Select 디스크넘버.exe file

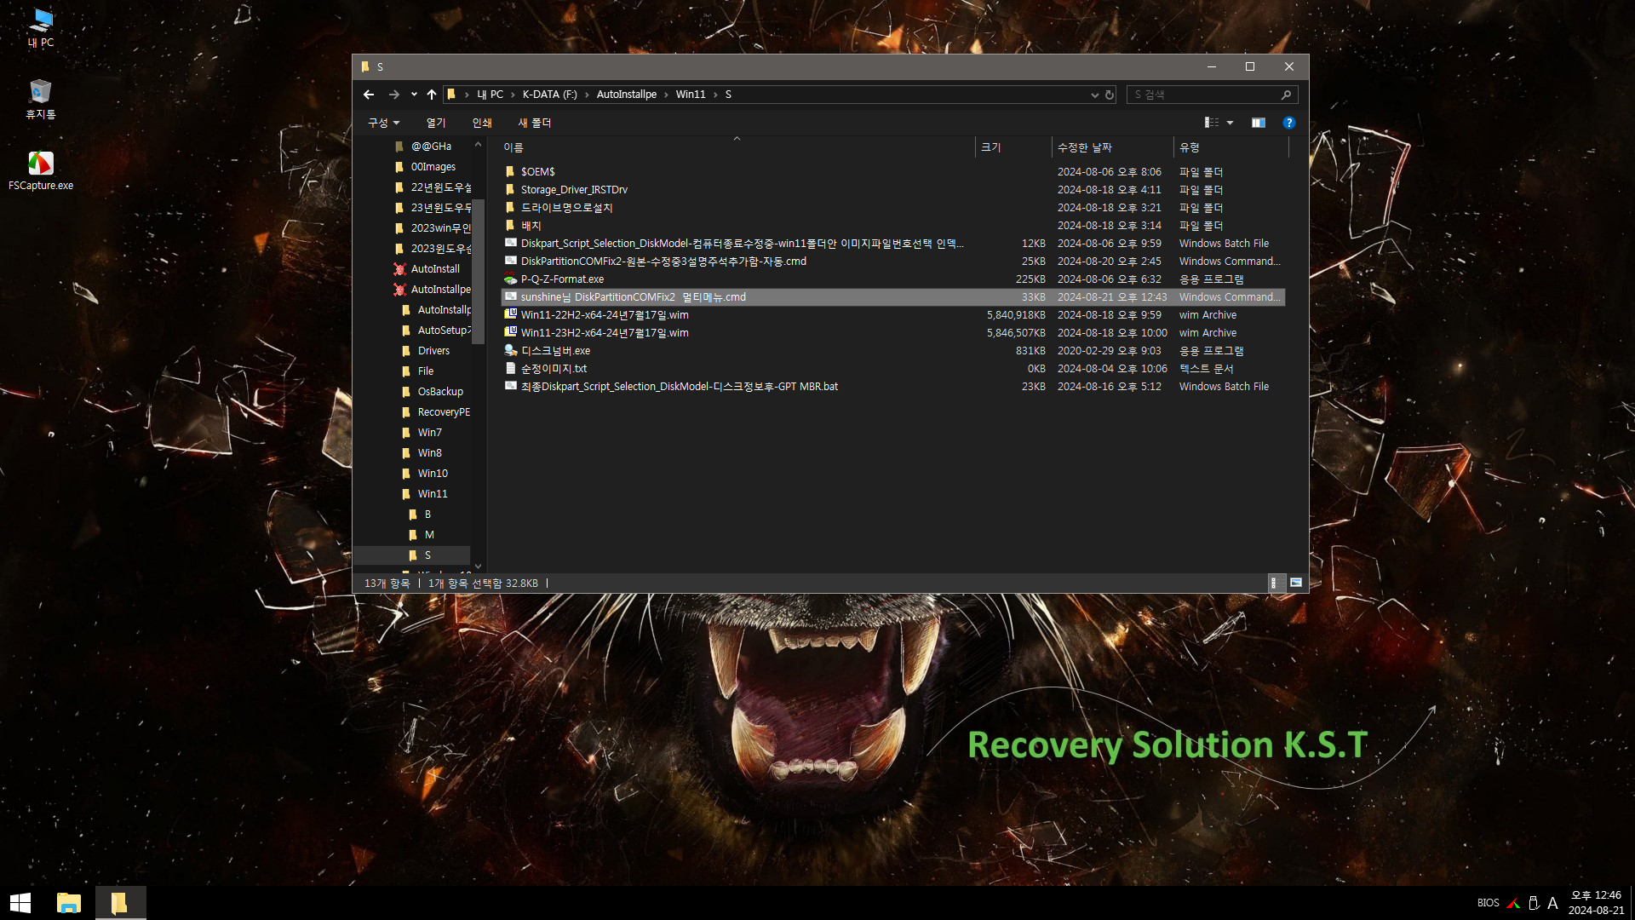(892, 351)
